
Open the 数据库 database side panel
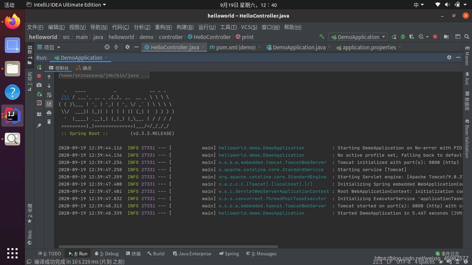point(467,101)
